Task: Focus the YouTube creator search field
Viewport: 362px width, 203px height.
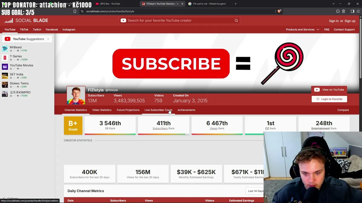Action: [x=179, y=21]
